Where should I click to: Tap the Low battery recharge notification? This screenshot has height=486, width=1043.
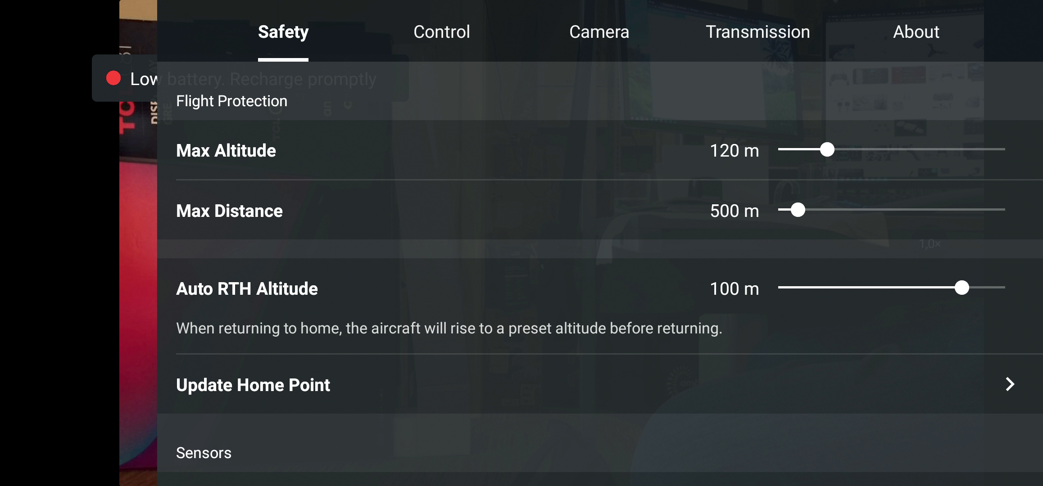pos(250,78)
